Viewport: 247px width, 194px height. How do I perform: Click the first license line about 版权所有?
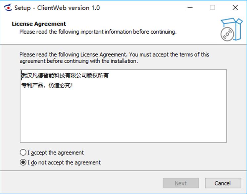coord(65,75)
